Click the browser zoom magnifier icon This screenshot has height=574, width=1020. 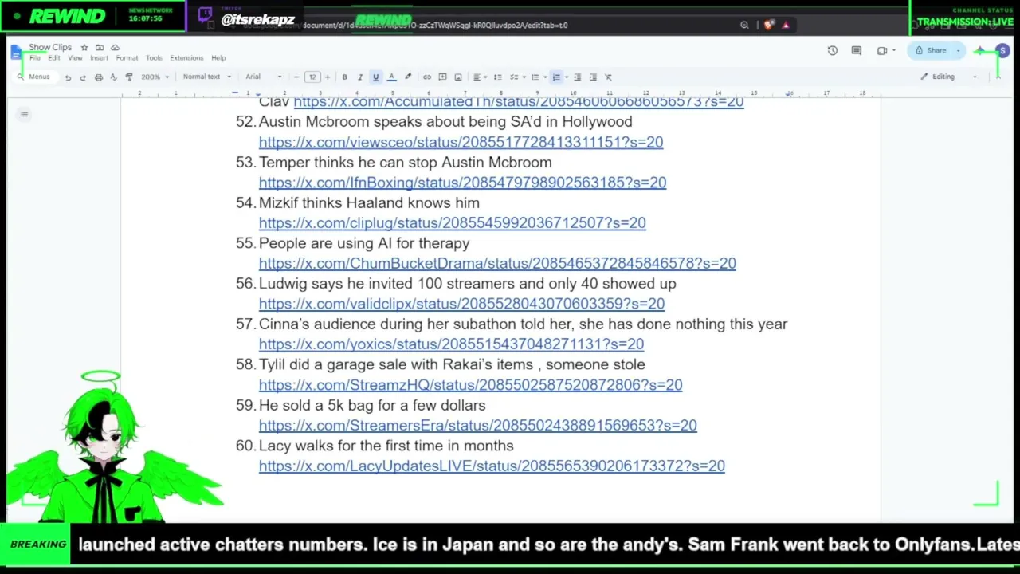tap(744, 25)
